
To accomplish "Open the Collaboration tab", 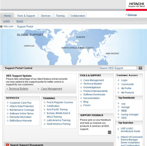I will pos(78,16).
